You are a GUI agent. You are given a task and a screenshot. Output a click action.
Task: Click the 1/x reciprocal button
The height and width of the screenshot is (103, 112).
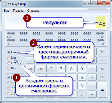coord(102,77)
